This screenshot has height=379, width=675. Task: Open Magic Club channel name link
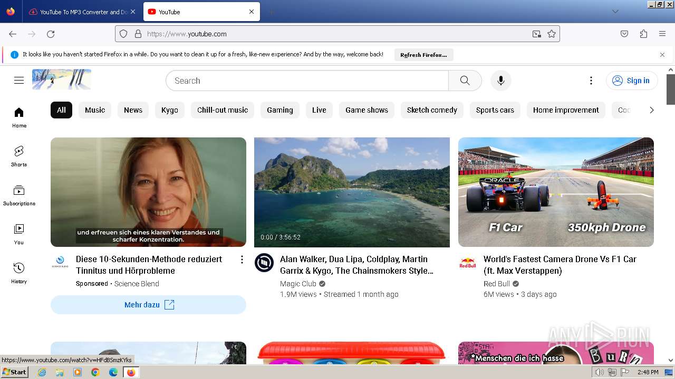coord(298,284)
